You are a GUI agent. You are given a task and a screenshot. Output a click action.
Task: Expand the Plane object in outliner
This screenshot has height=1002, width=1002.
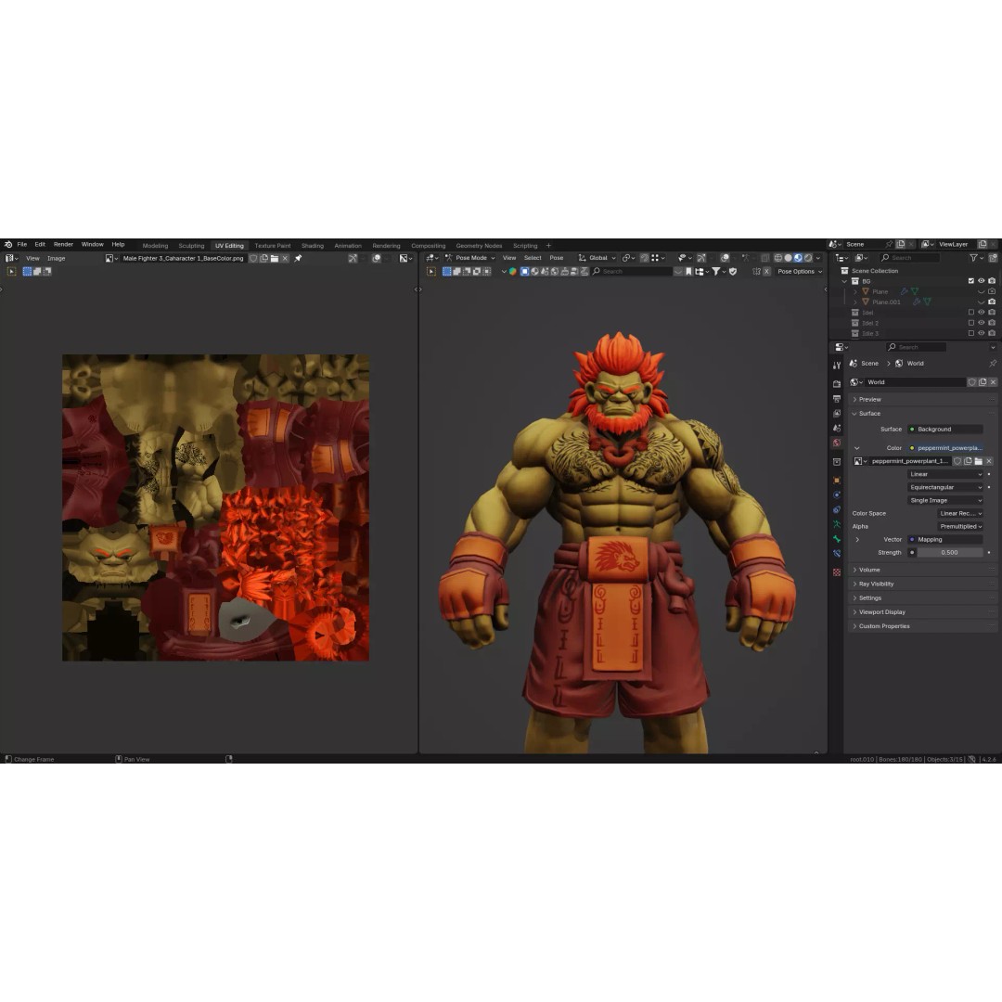855,291
